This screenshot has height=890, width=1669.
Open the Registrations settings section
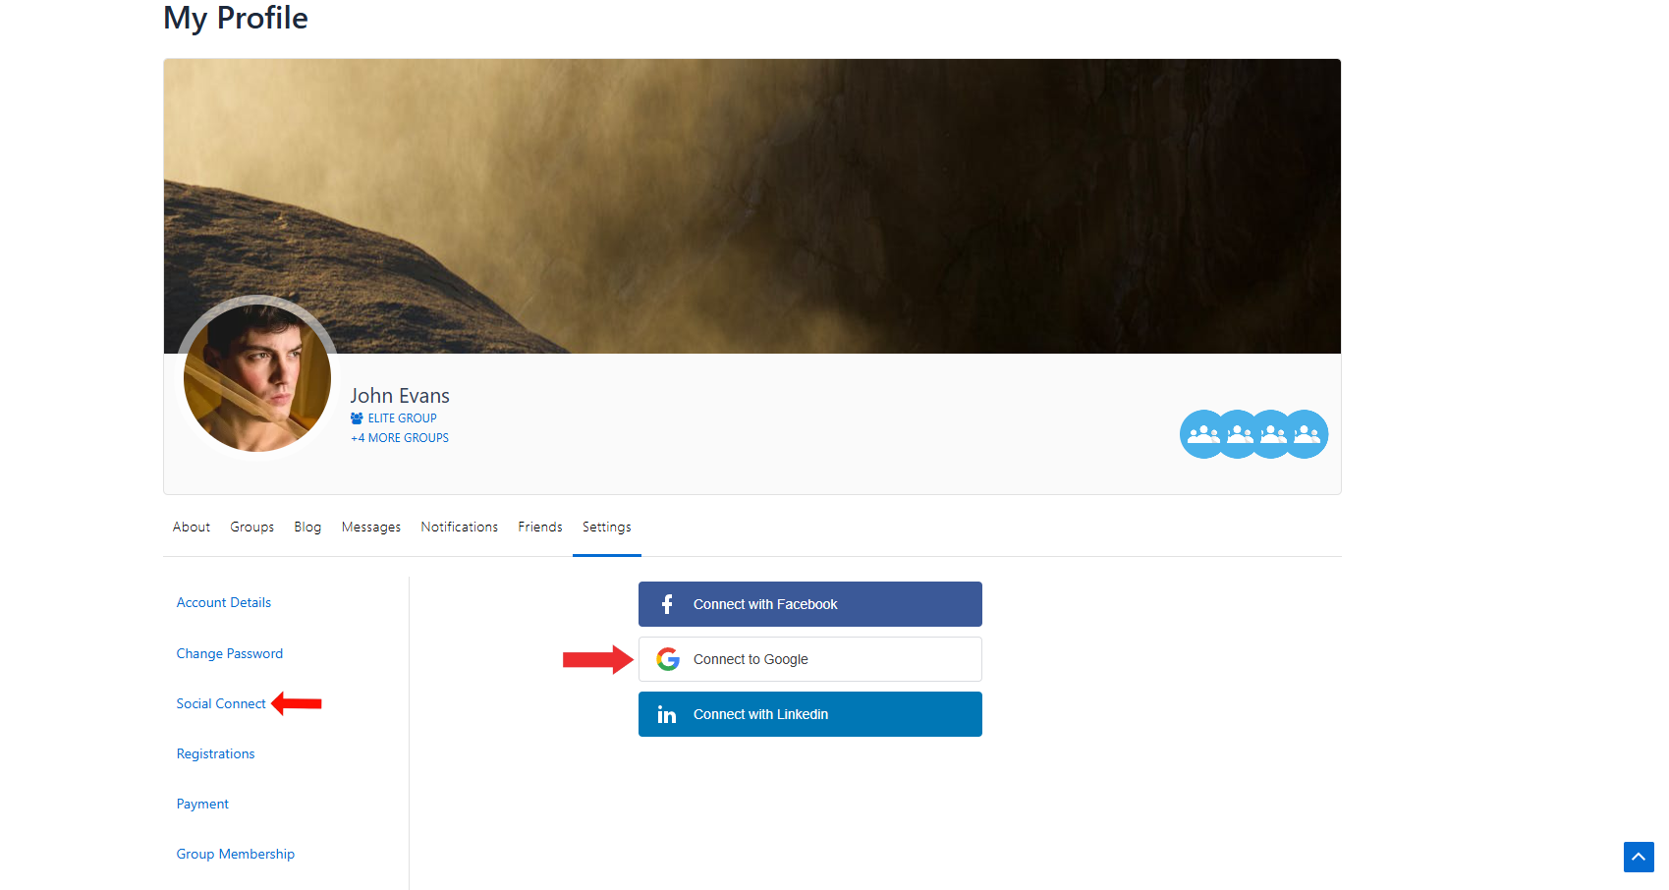215,754
